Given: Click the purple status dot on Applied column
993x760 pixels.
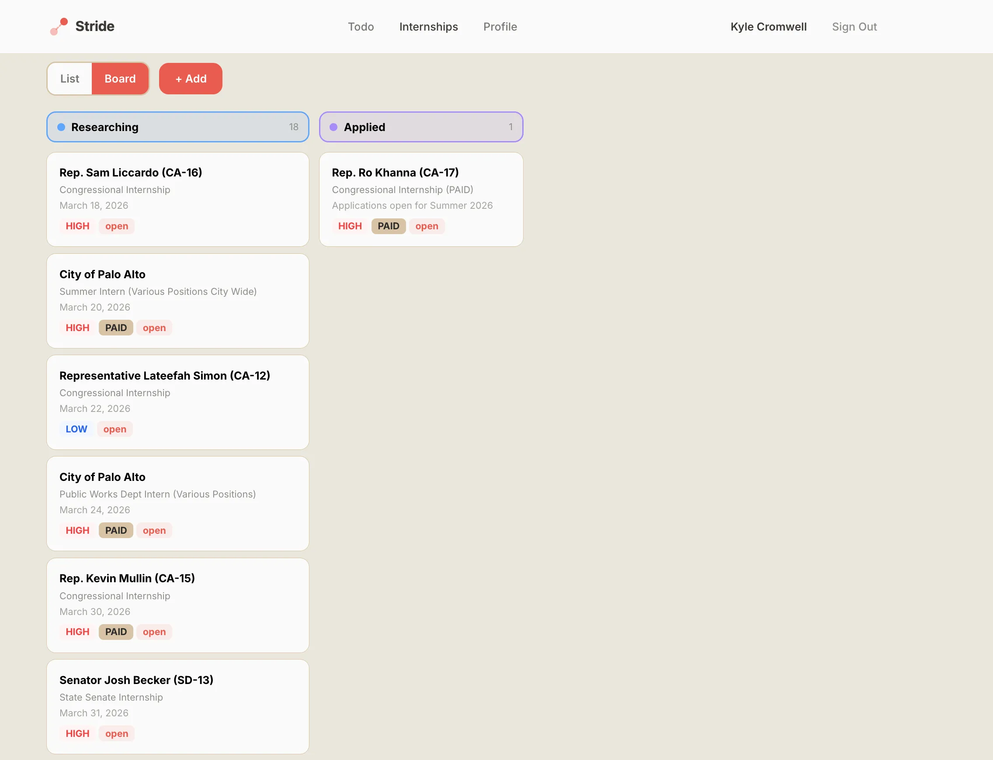Looking at the screenshot, I should pyautogui.click(x=333, y=127).
